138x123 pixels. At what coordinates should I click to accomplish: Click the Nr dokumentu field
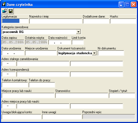111,53
